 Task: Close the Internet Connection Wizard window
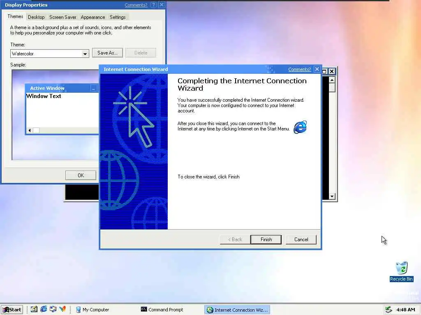pos(317,69)
